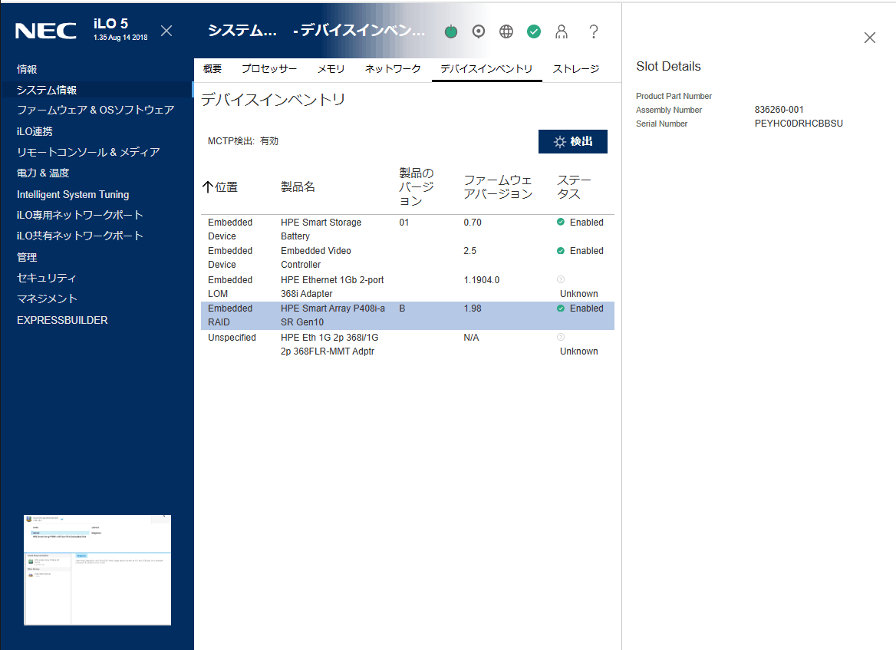This screenshot has width=896, height=650.
Task: Sort by the 位置 column arrow
Action: point(208,187)
